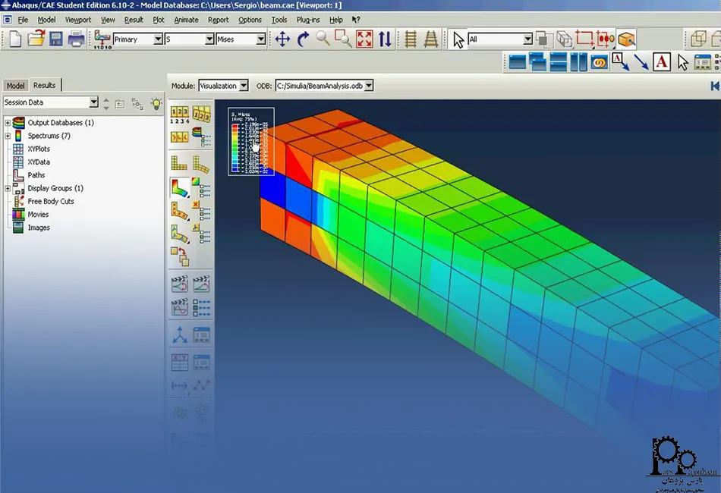The height and width of the screenshot is (493, 721).
Task: Click the S, Mises contour legend
Action: [x=251, y=142]
